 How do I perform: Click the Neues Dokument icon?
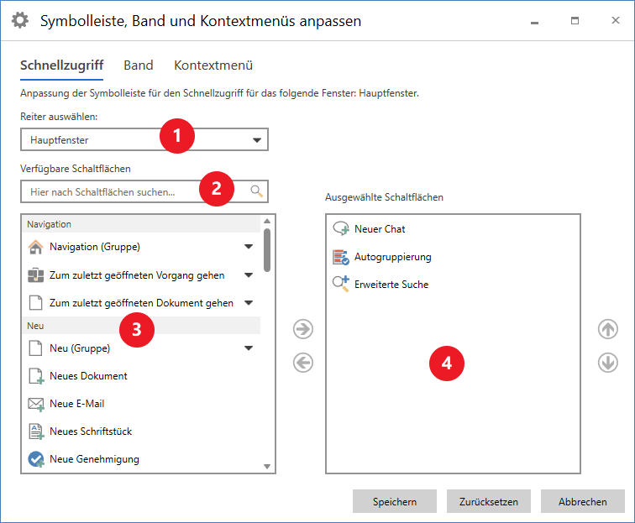pos(36,376)
